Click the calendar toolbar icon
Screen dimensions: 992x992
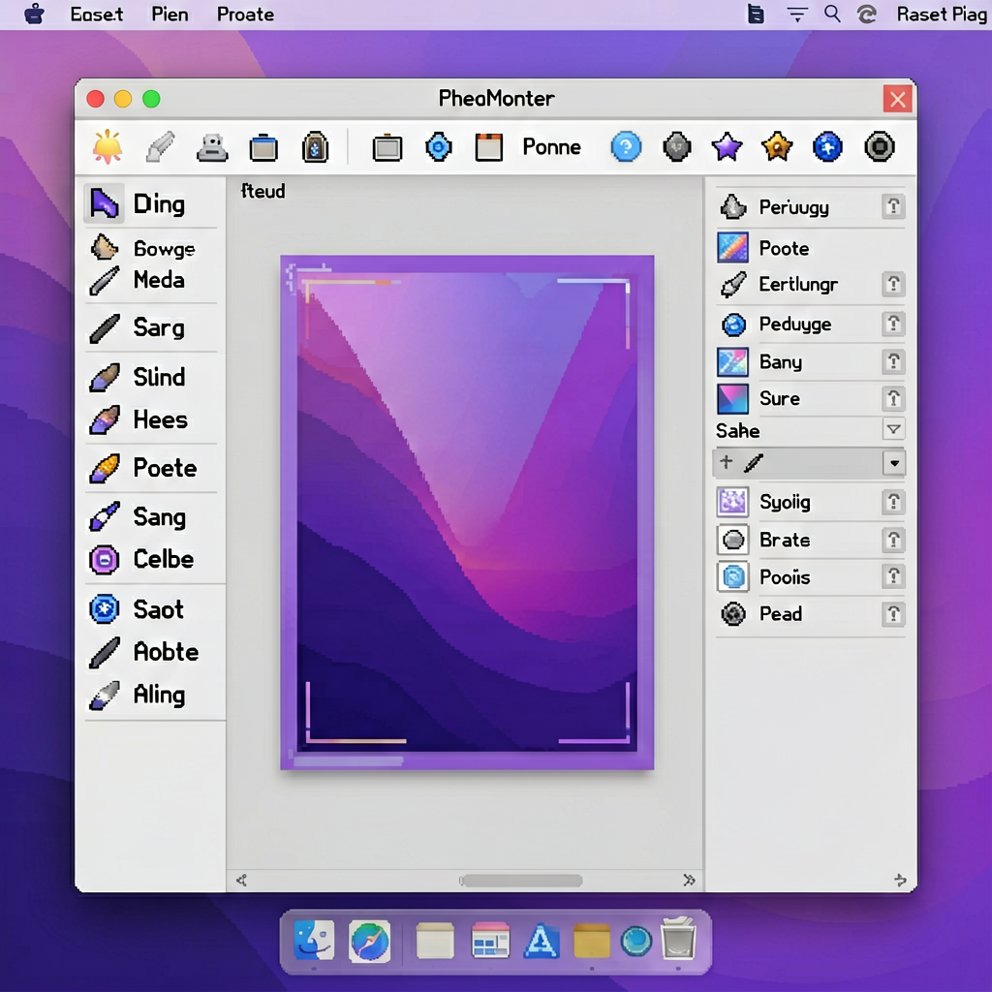pyautogui.click(x=489, y=147)
